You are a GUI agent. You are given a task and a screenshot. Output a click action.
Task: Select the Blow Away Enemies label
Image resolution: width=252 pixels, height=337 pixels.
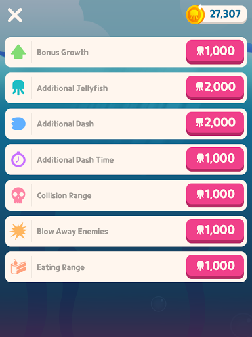[x=72, y=232]
